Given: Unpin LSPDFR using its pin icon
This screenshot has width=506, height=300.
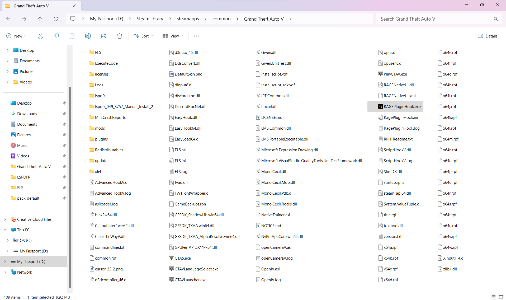Looking at the screenshot, I should [x=64, y=177].
